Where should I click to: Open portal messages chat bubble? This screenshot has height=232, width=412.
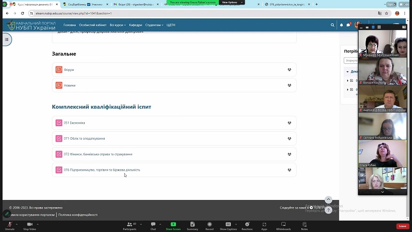349,25
